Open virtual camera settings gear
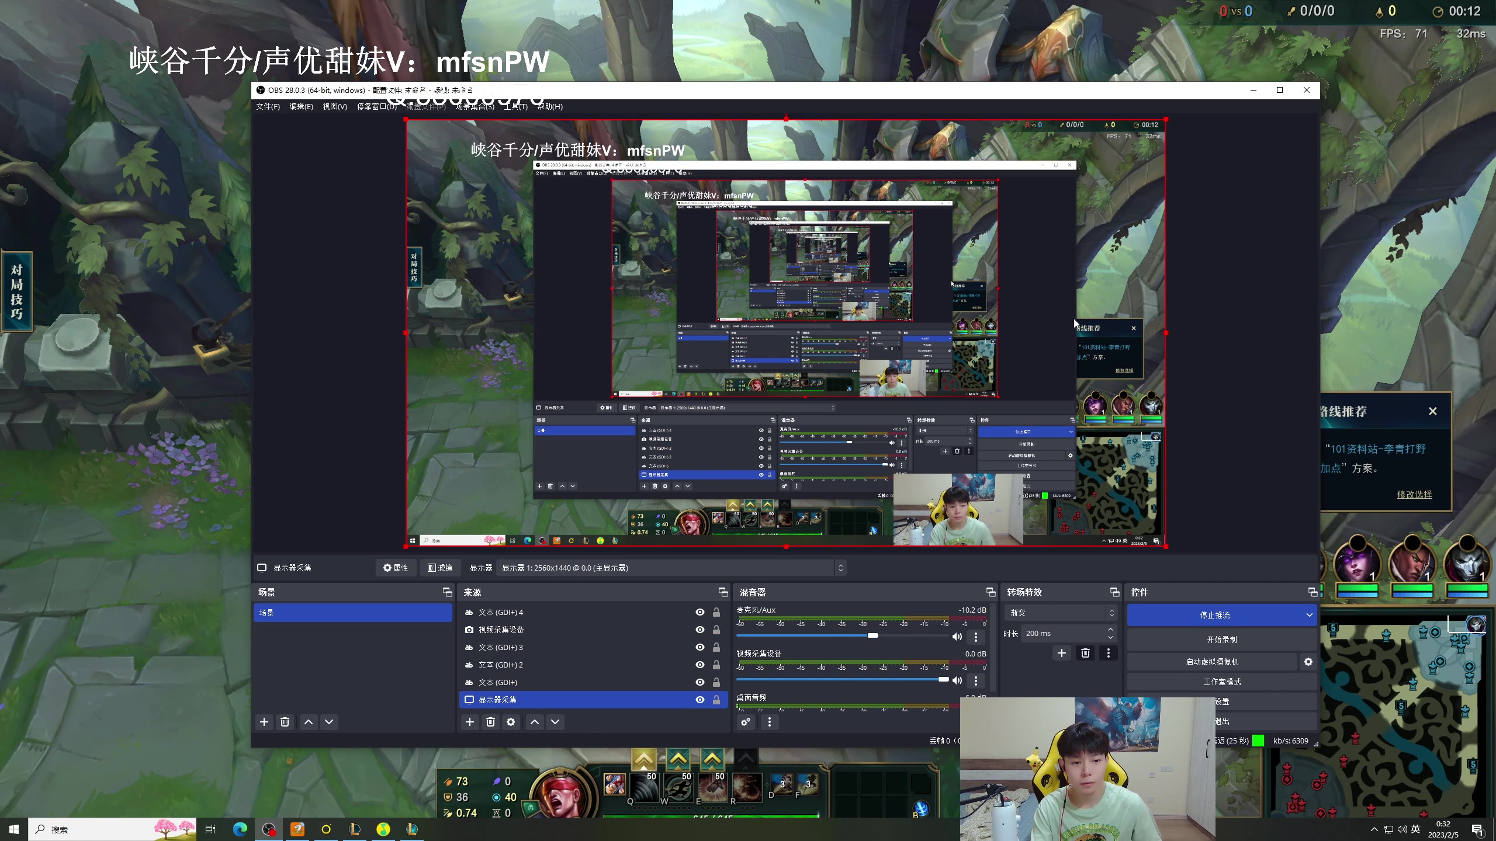1496x841 pixels. (1308, 662)
